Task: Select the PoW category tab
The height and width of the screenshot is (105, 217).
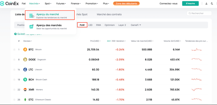Action: [x=82, y=25]
